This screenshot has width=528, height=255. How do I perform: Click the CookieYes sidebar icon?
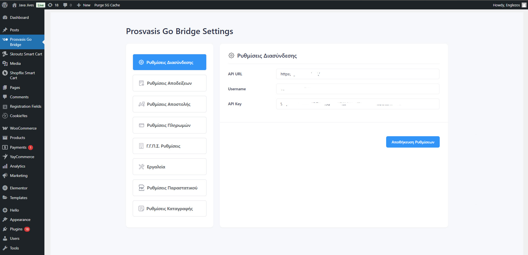5,116
